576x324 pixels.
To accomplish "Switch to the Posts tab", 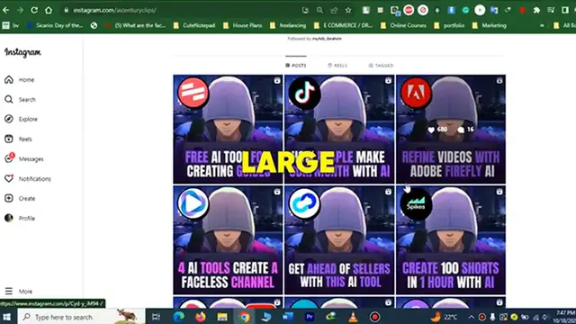I will [296, 66].
